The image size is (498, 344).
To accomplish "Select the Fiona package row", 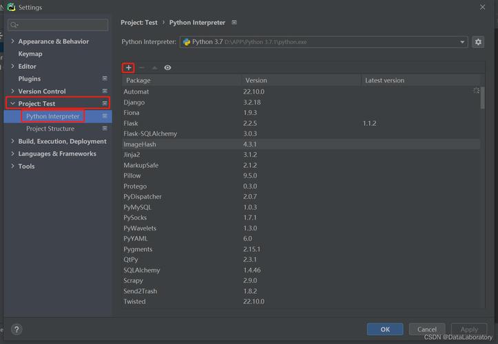I will (x=301, y=113).
